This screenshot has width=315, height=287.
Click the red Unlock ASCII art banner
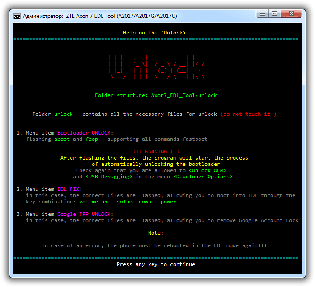157,67
